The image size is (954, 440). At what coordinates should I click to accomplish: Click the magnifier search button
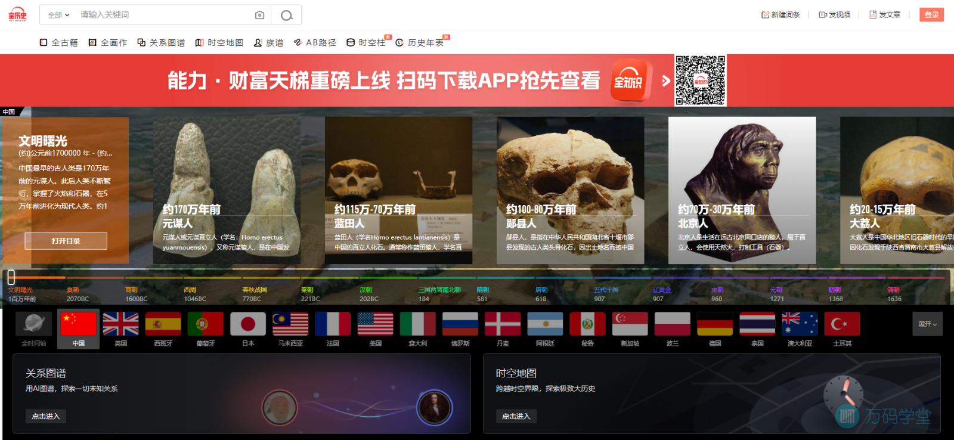[287, 15]
